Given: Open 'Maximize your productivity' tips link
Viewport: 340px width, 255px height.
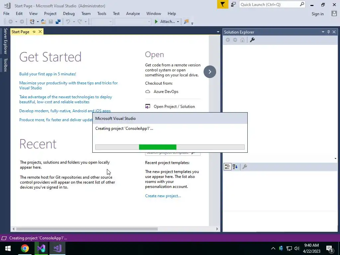Looking at the screenshot, I should 68,85.
